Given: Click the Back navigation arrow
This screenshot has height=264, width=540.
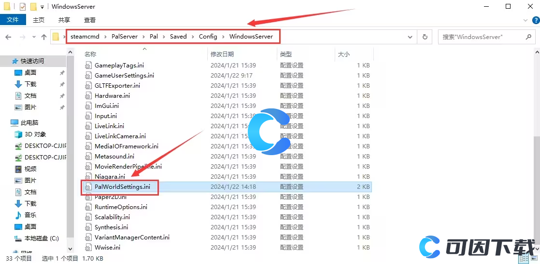Looking at the screenshot, I should [x=8, y=37].
